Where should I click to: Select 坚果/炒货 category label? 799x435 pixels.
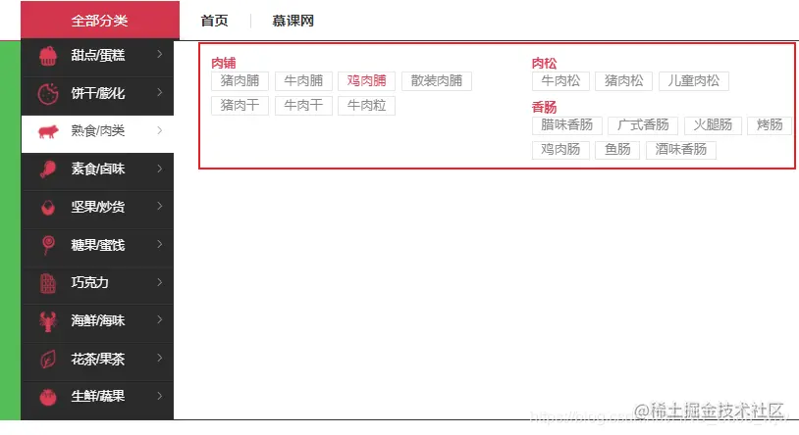point(98,207)
